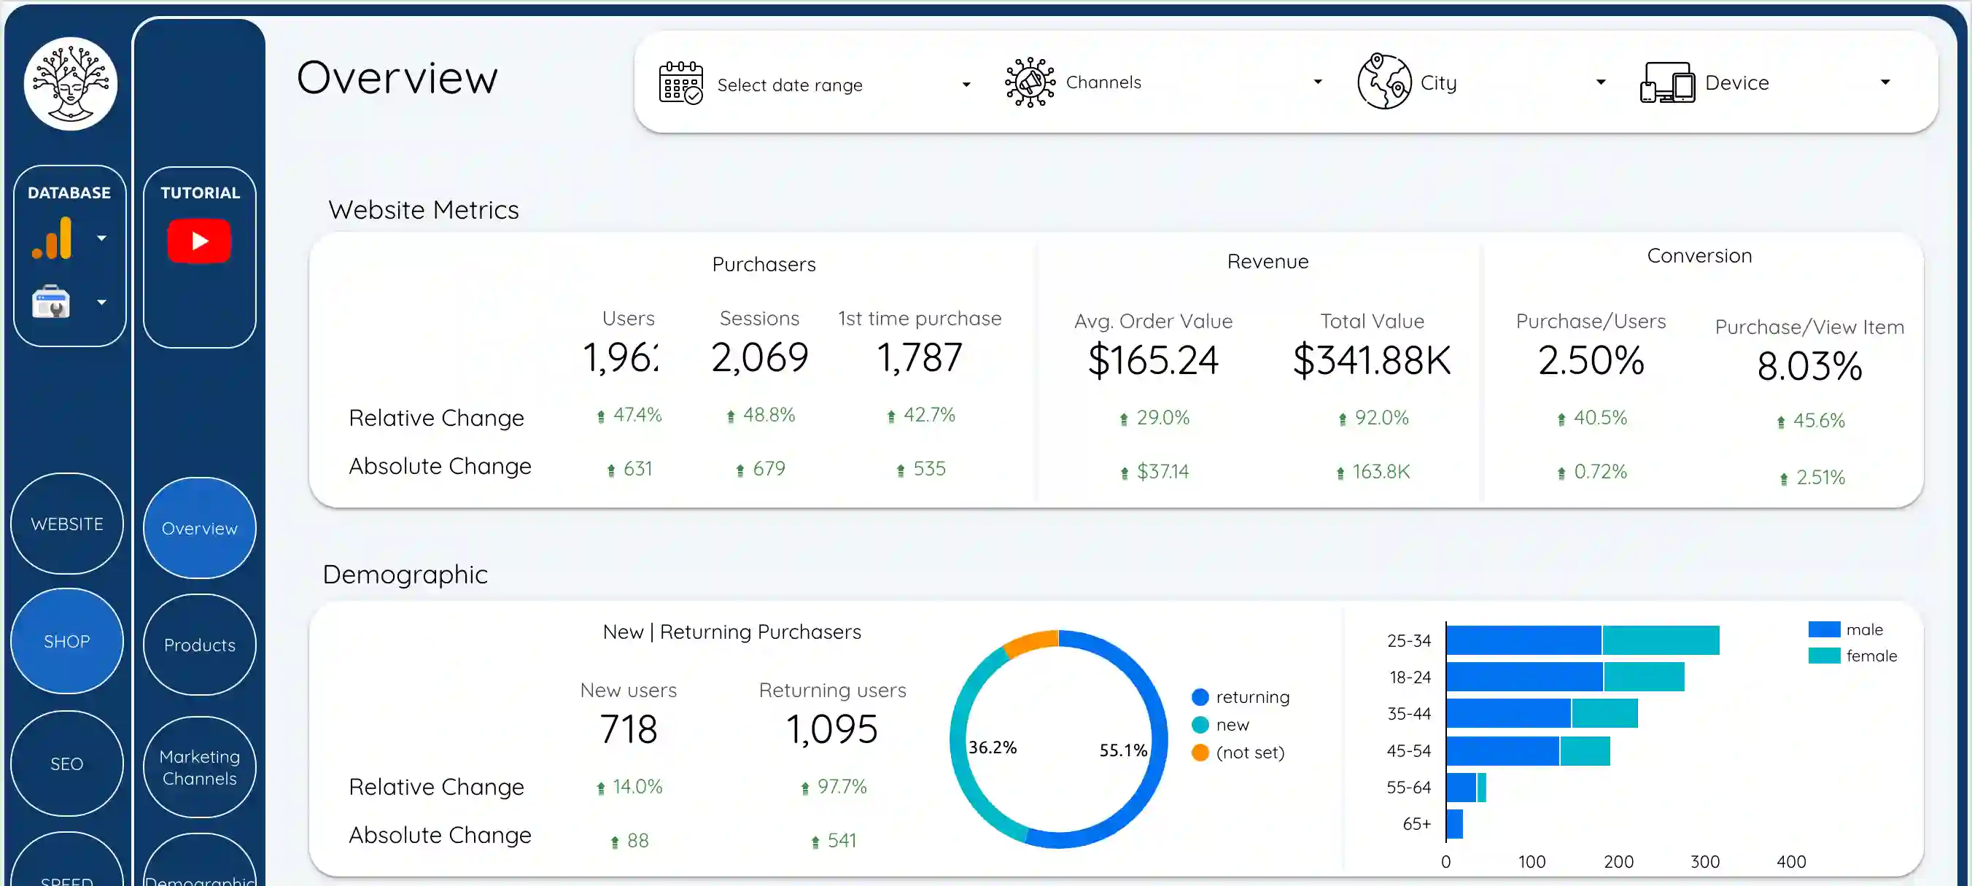Open the Marketing Channels page
Screen dimensions: 1972x886
point(200,767)
